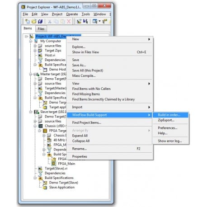Select Show in Files View
The image size is (207, 207).
coord(109,52)
